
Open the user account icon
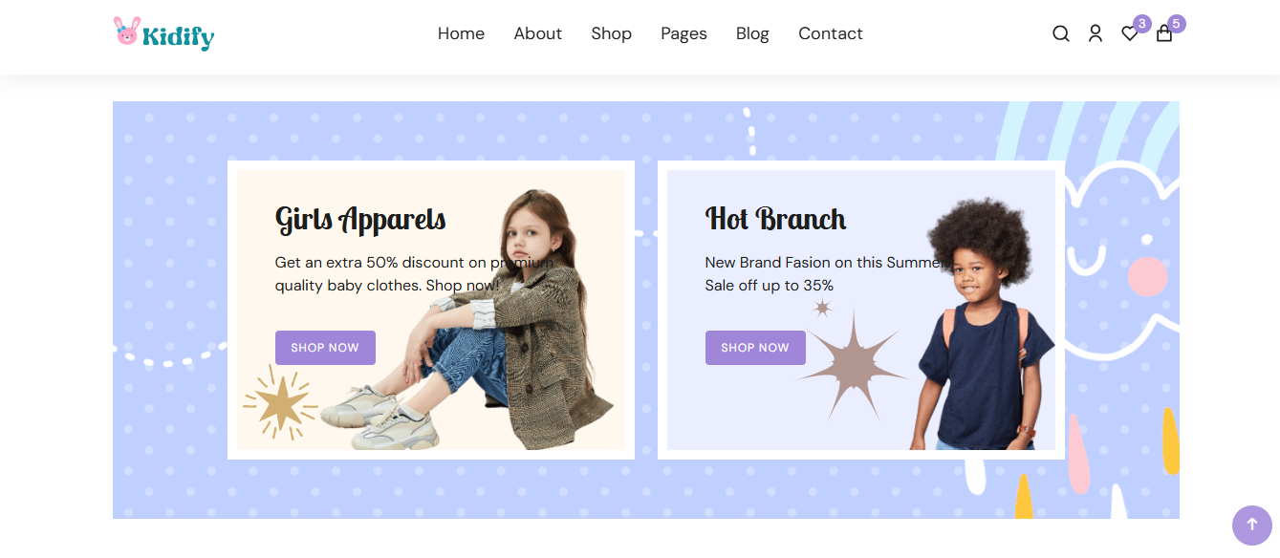tap(1096, 33)
